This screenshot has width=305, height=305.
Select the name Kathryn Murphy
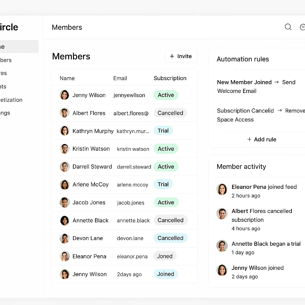coord(93,131)
